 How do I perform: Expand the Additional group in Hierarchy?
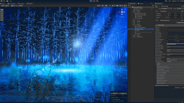click(x=133, y=37)
